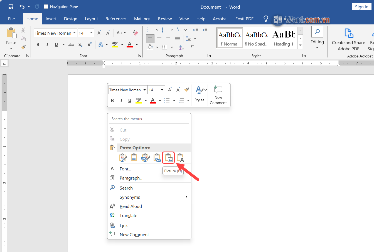
Task: Click ribbon Decrease Font Size icon
Action: [108, 33]
